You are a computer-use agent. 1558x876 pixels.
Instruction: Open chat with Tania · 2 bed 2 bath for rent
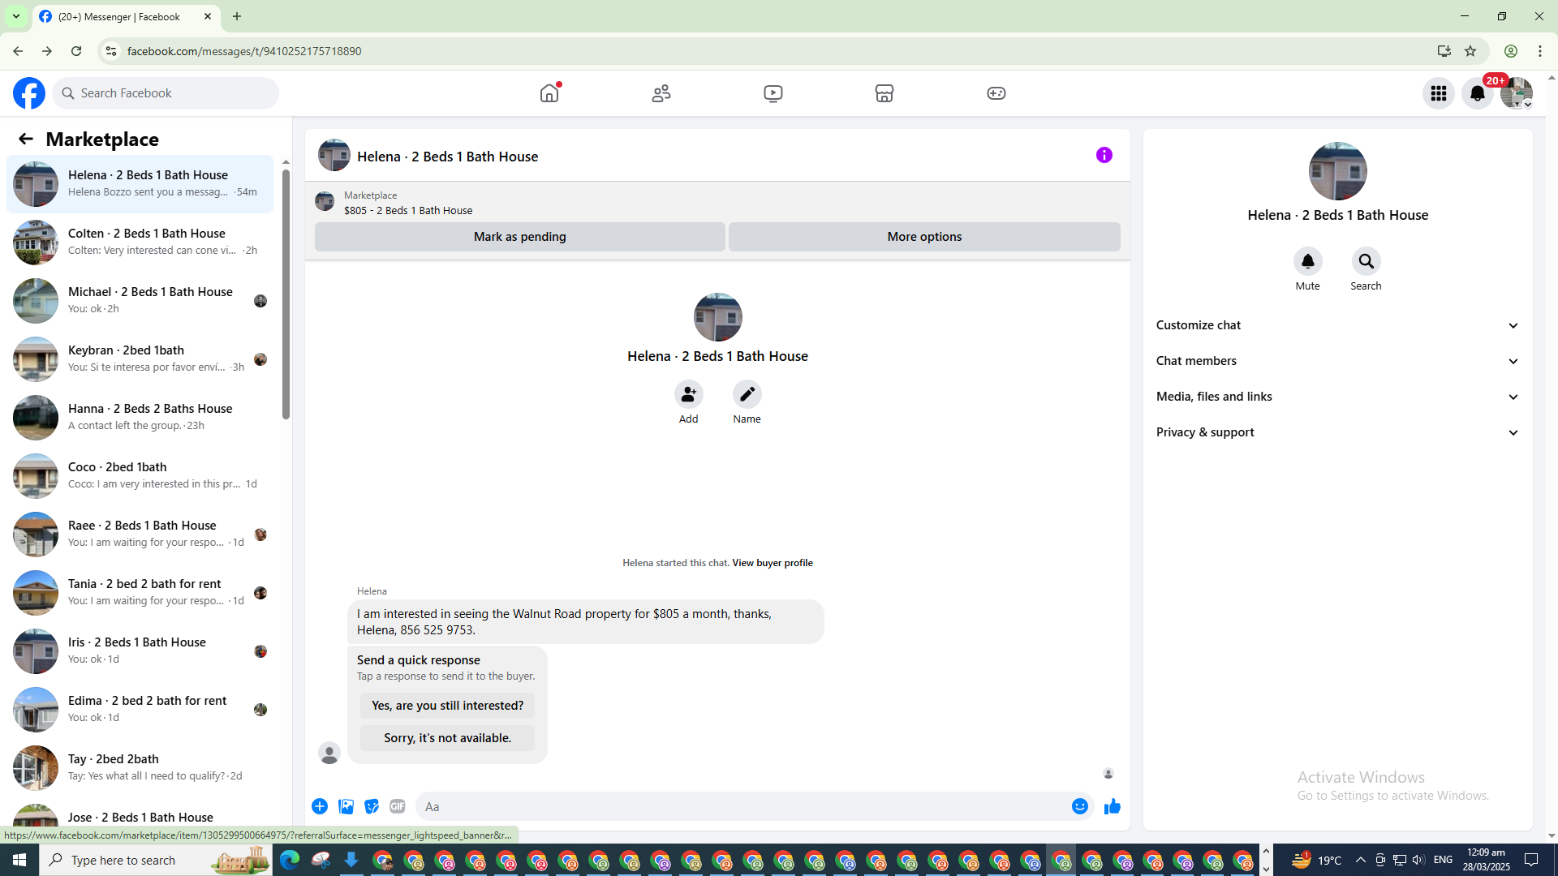coord(140,593)
